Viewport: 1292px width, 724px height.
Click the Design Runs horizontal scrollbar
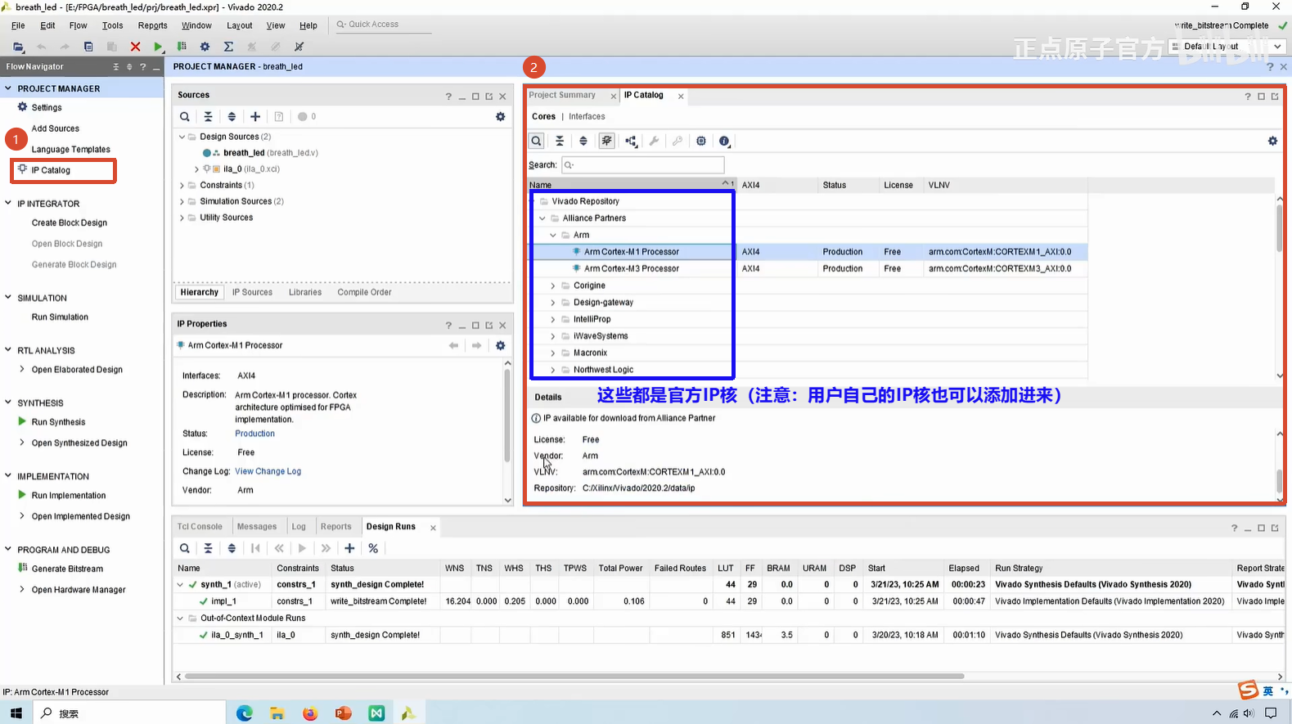[x=574, y=677]
